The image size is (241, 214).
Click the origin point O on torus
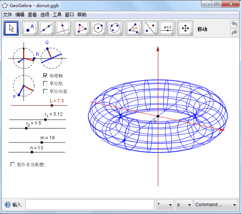click(158, 116)
